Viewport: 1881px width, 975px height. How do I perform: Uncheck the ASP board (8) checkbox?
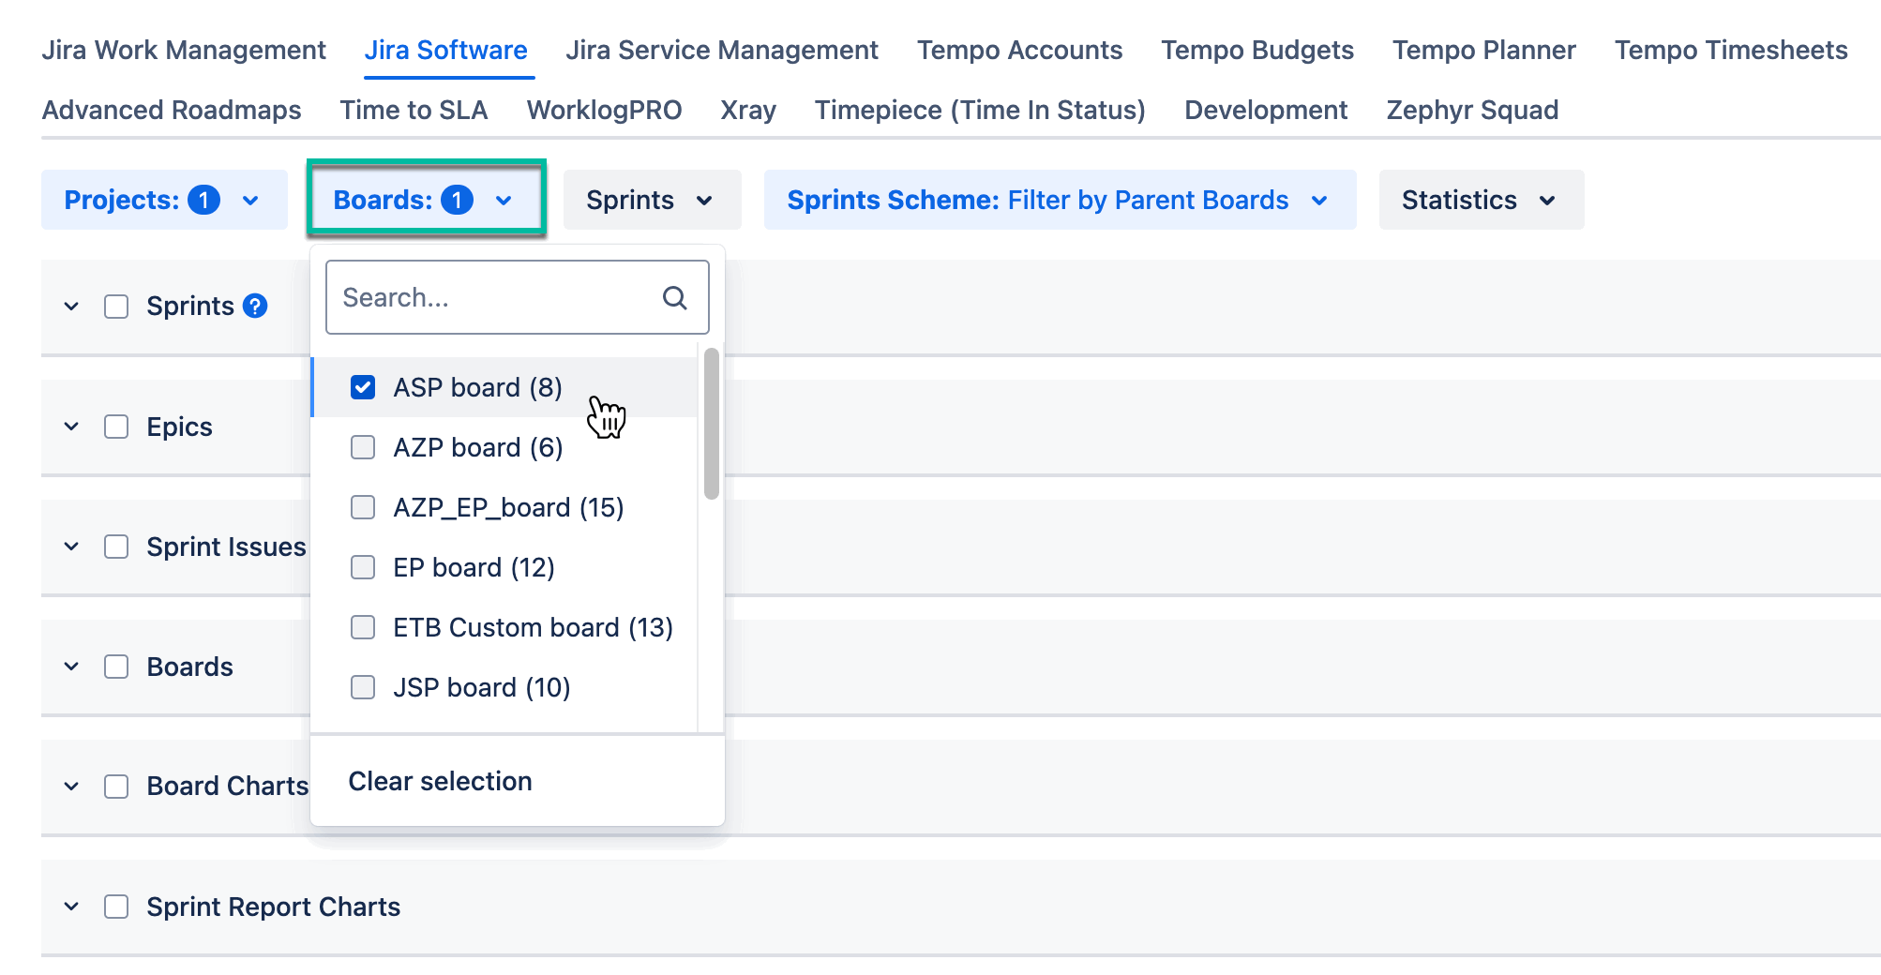click(363, 387)
